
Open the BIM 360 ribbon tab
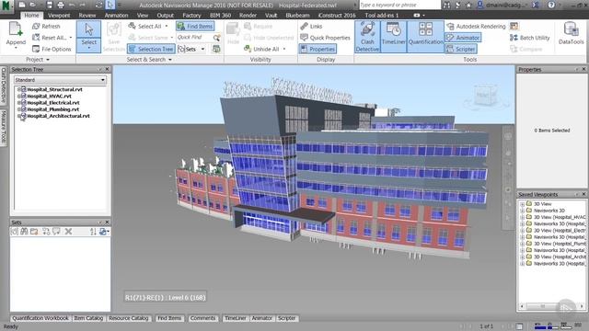[220, 16]
